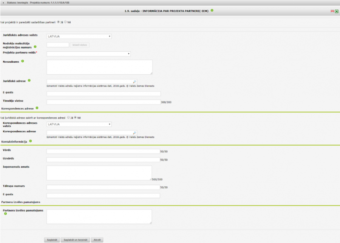Click info icon beside Juridiskā adrese label
Image resolution: width=340 pixels, height=243 pixels.
(x=29, y=80)
